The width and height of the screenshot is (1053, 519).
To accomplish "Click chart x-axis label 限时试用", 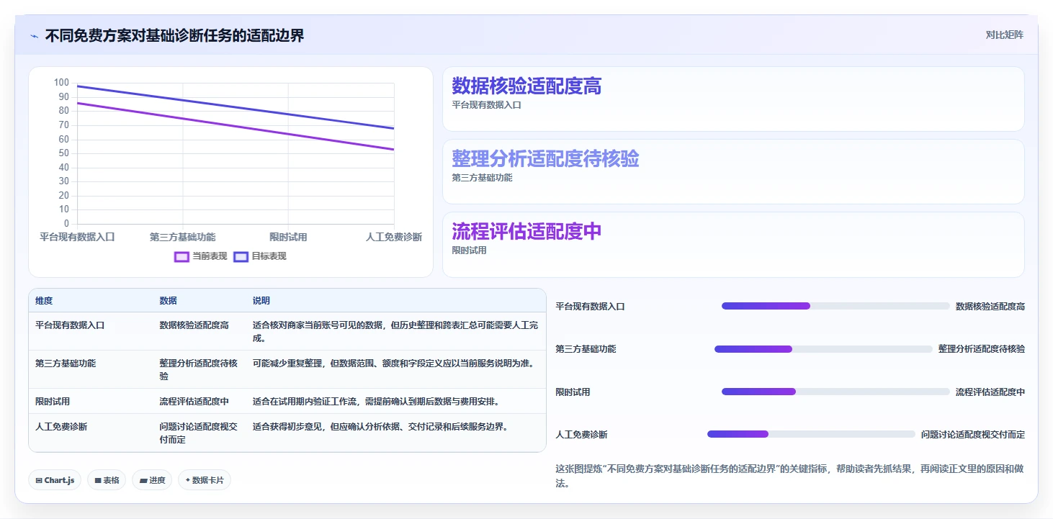I will (288, 237).
